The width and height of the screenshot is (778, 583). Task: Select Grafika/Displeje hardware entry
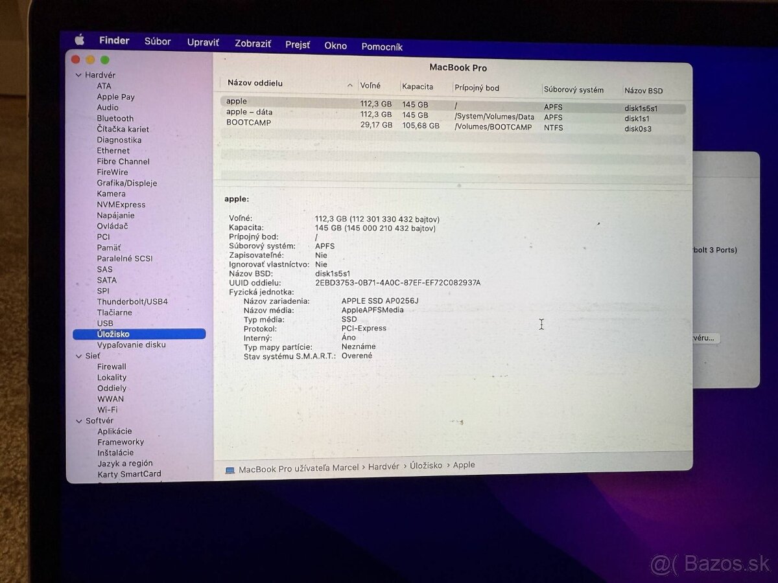tap(127, 183)
